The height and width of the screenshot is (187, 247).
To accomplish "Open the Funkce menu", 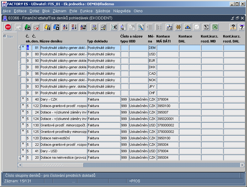I will pos(86,11).
